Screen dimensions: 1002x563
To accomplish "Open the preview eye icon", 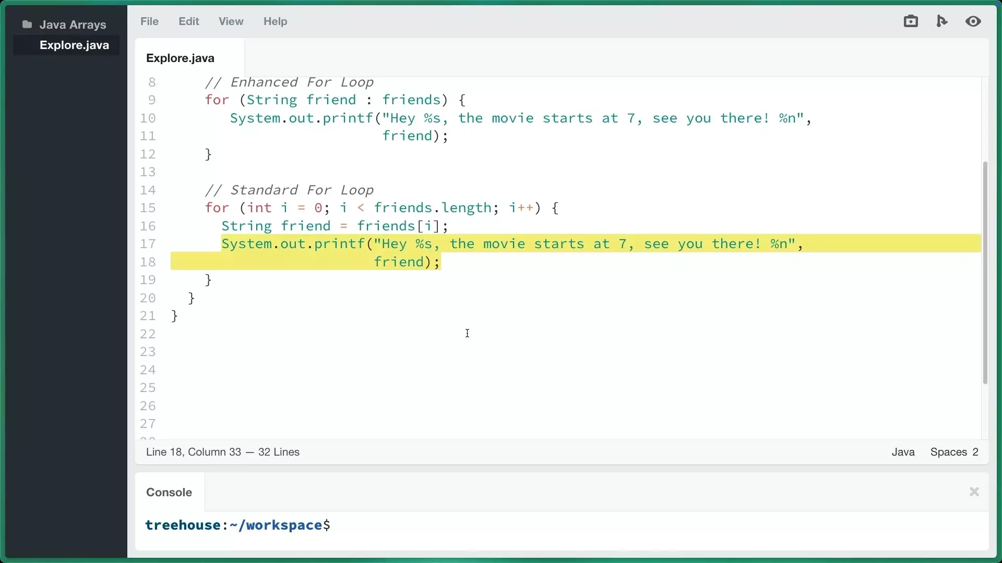I will pyautogui.click(x=973, y=21).
